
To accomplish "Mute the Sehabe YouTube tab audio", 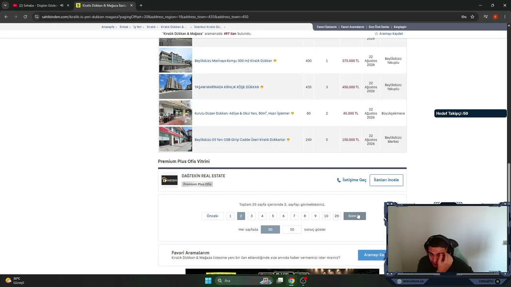I will [61, 5].
